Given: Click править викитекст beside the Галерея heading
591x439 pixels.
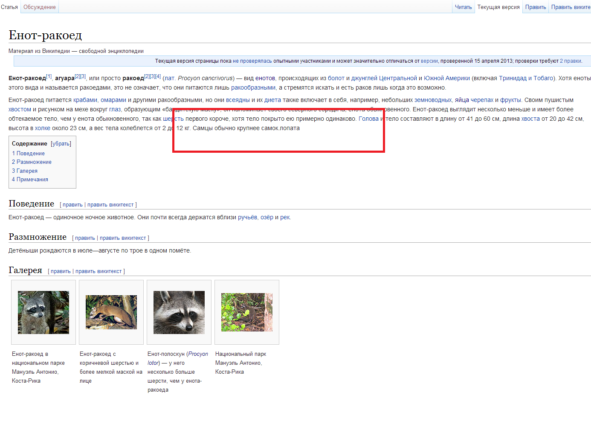Looking at the screenshot, I should (x=98, y=271).
